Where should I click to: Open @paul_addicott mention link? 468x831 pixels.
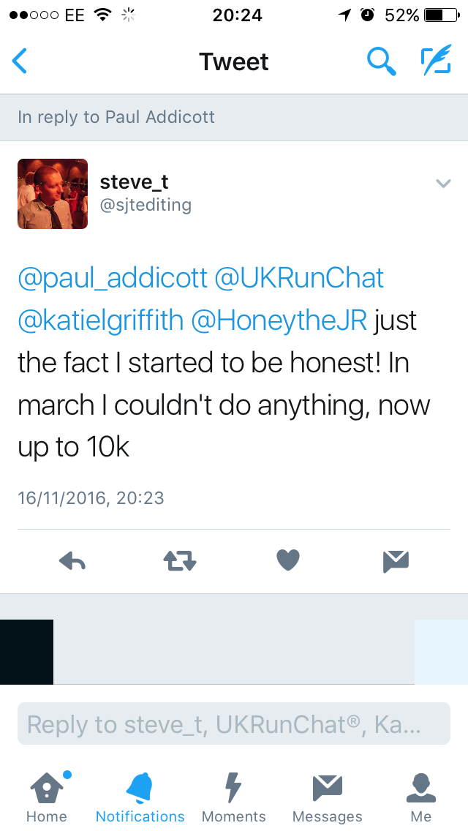(x=112, y=279)
